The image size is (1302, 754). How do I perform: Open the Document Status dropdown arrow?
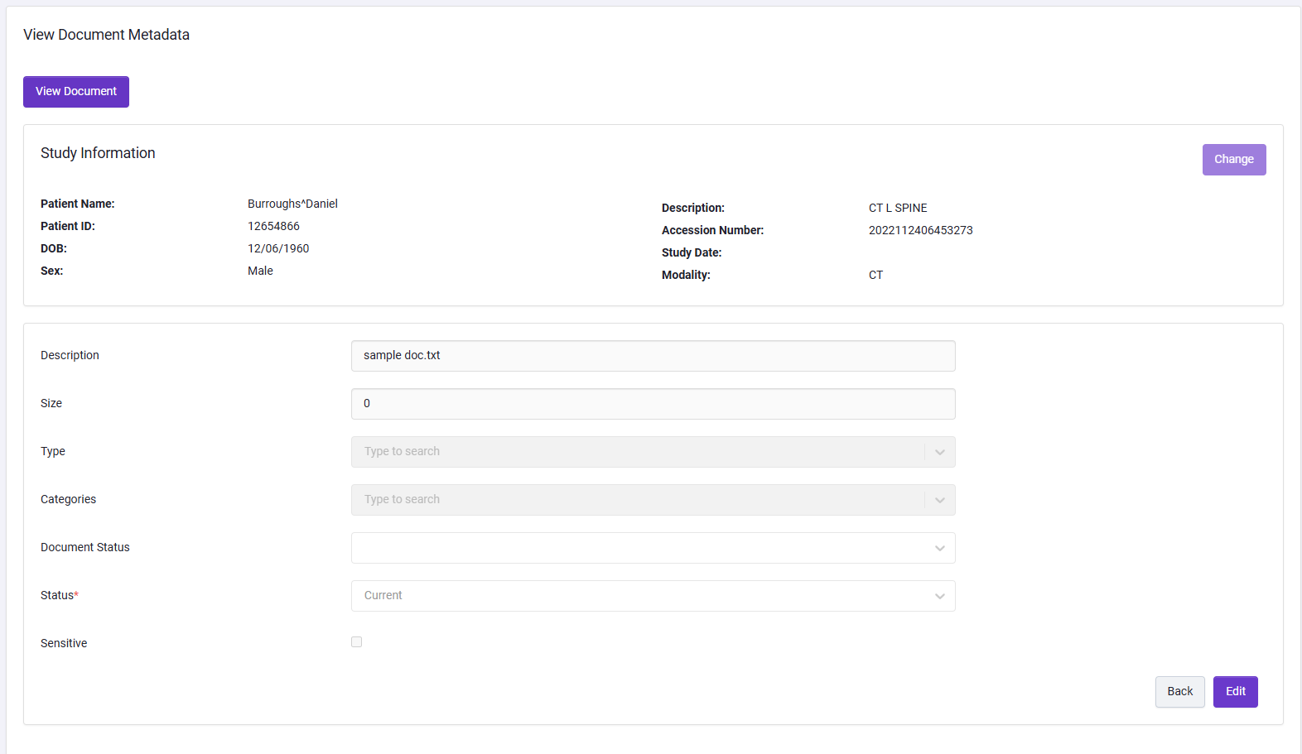940,548
